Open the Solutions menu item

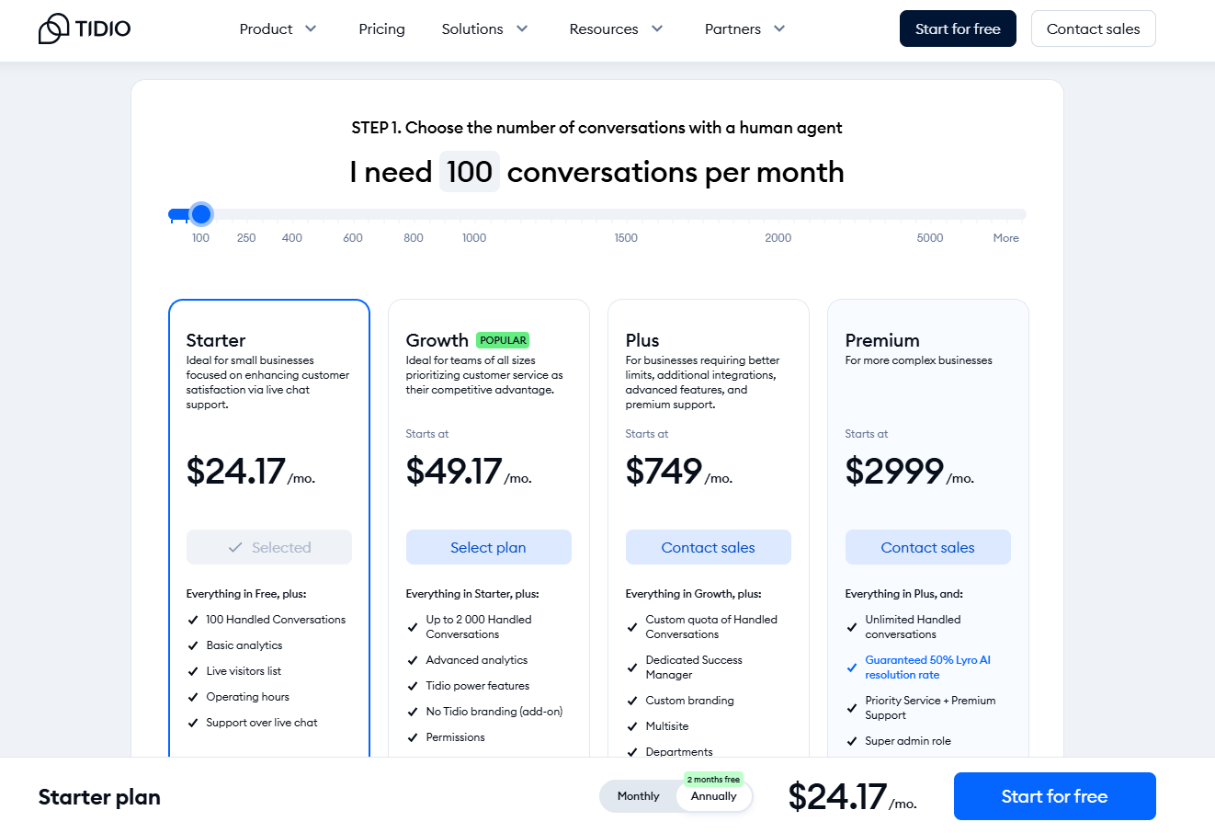pos(472,29)
